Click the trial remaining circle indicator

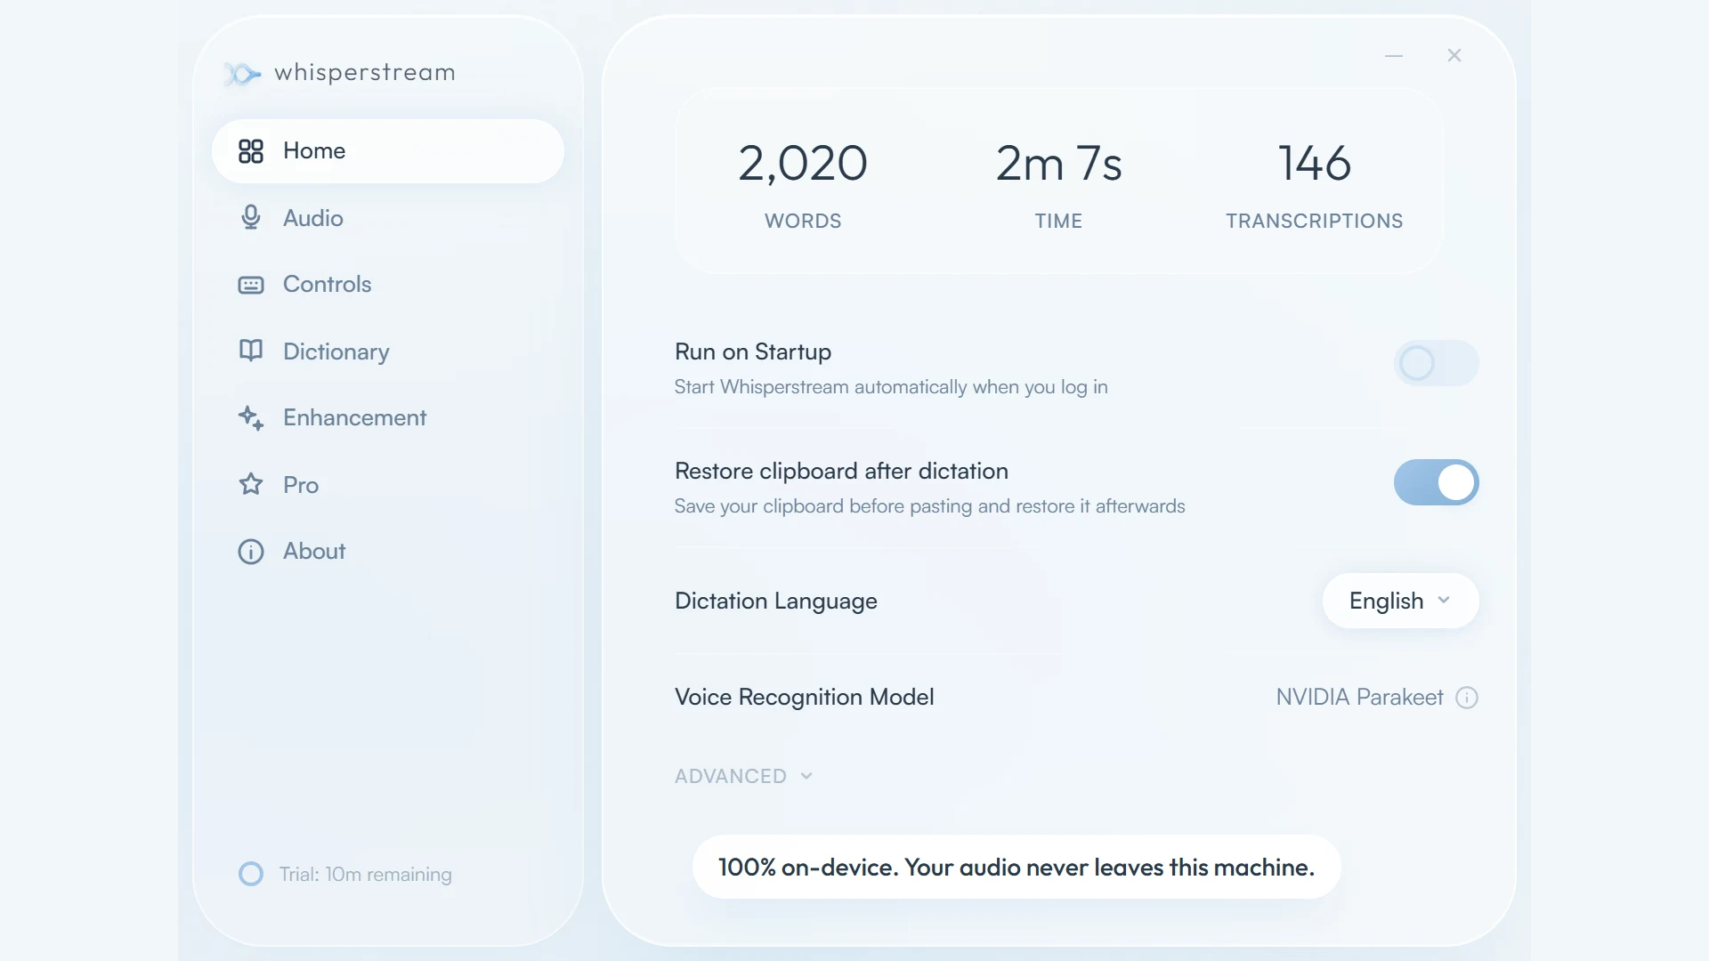(x=251, y=874)
